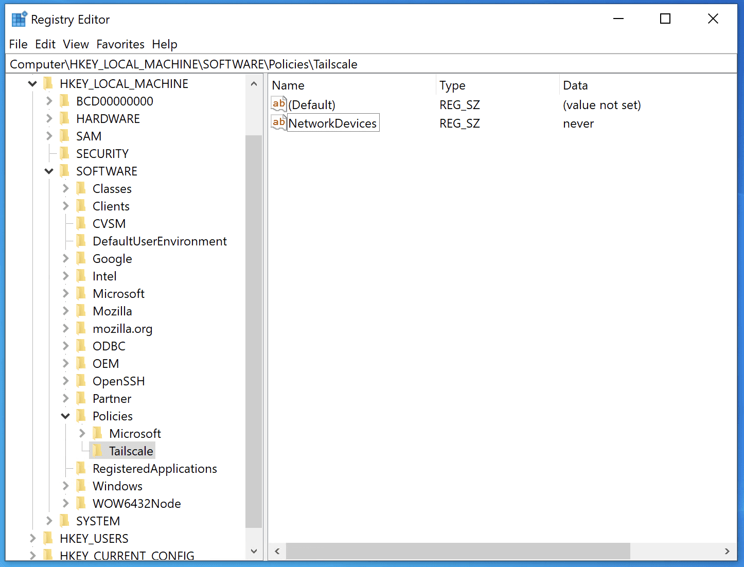Select the Microsoft key under Policies
The width and height of the screenshot is (744, 567).
tap(135, 433)
